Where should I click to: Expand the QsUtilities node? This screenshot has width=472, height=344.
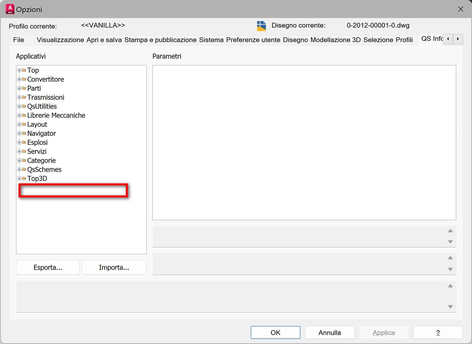click(x=19, y=106)
